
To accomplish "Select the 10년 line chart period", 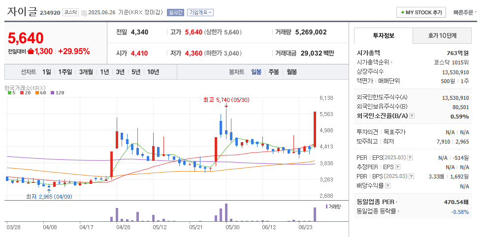I will [x=153, y=72].
